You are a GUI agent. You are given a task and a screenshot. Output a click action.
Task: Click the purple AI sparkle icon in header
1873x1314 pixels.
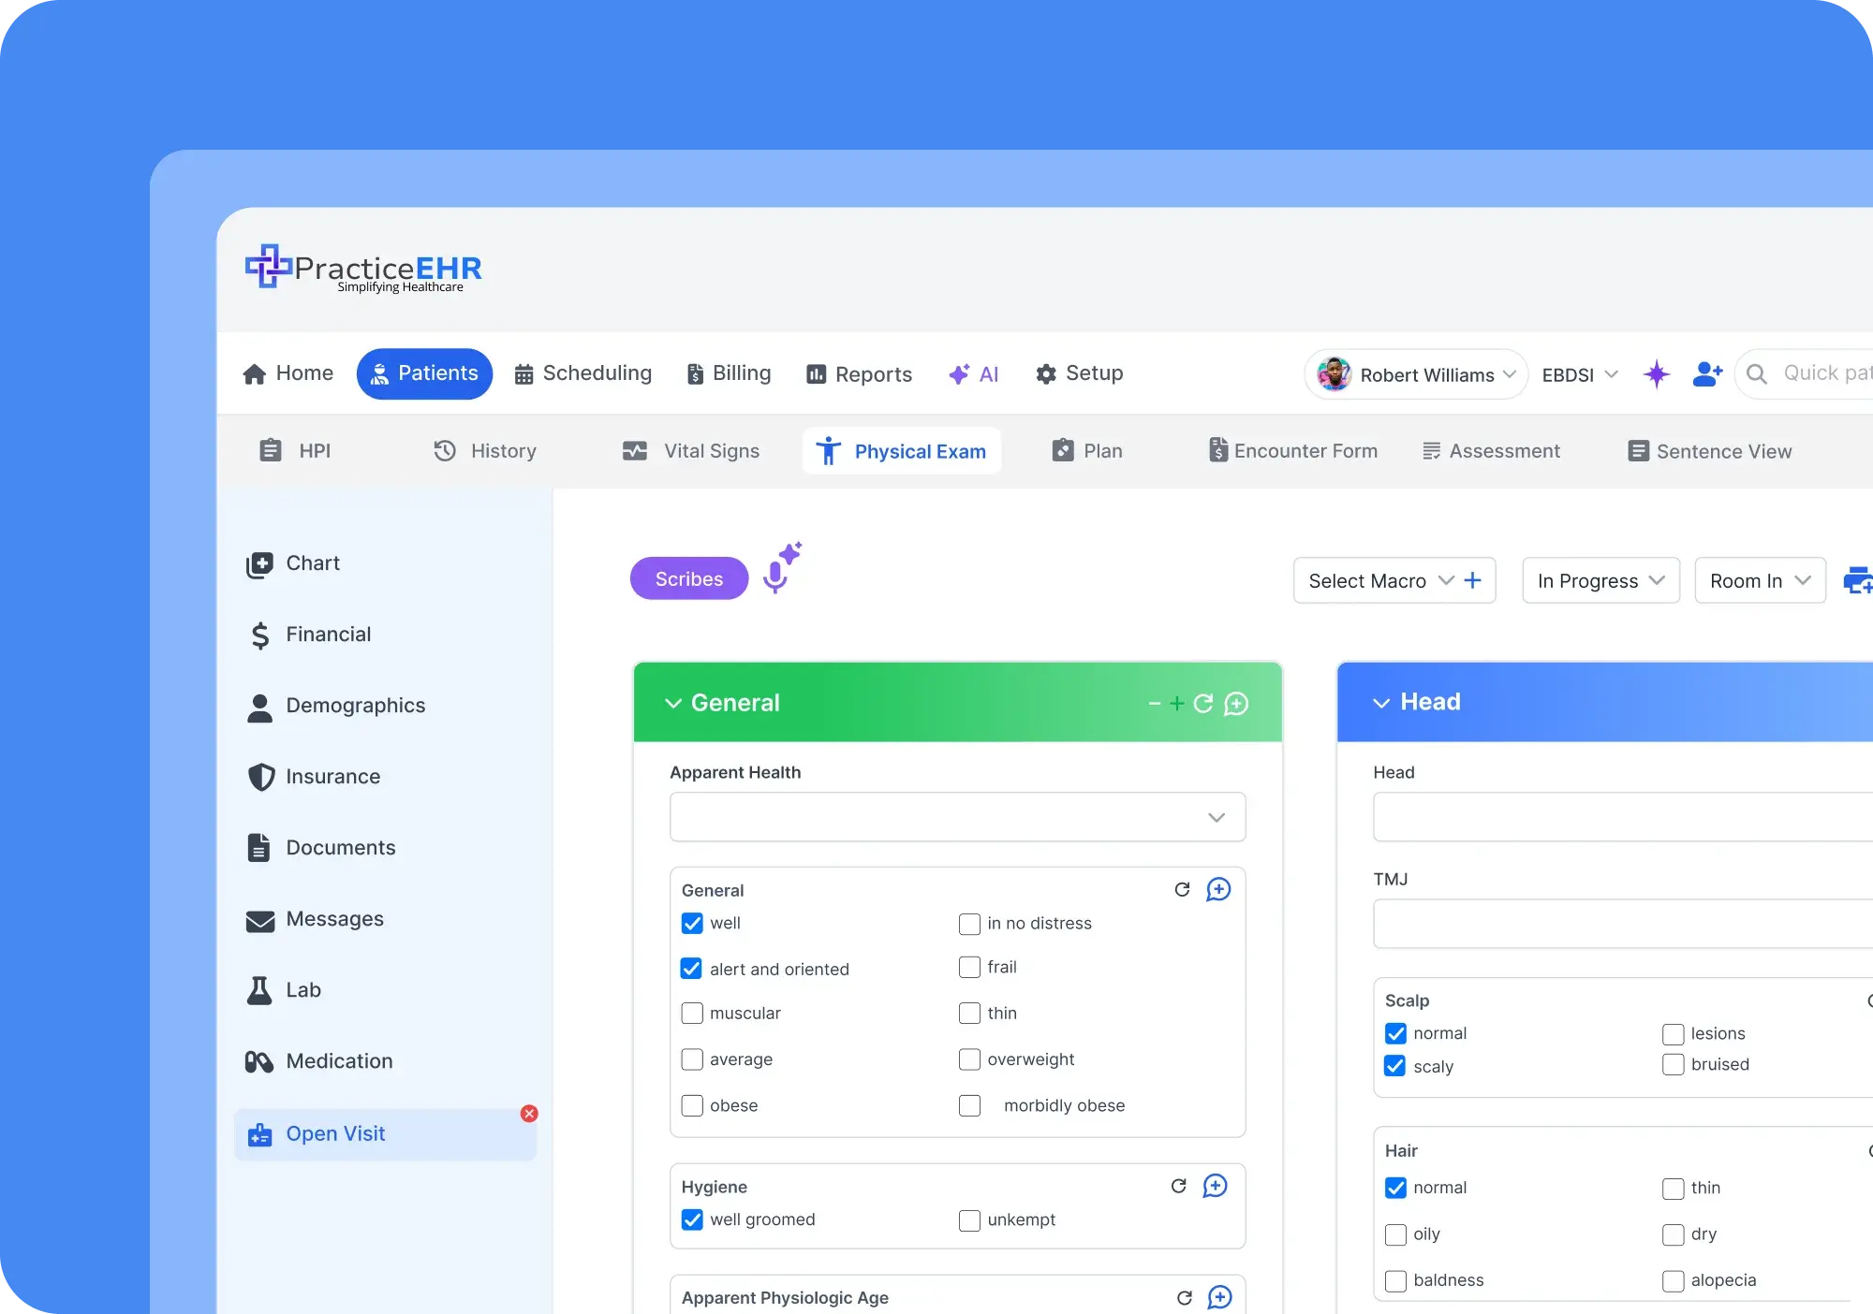pyautogui.click(x=1658, y=373)
